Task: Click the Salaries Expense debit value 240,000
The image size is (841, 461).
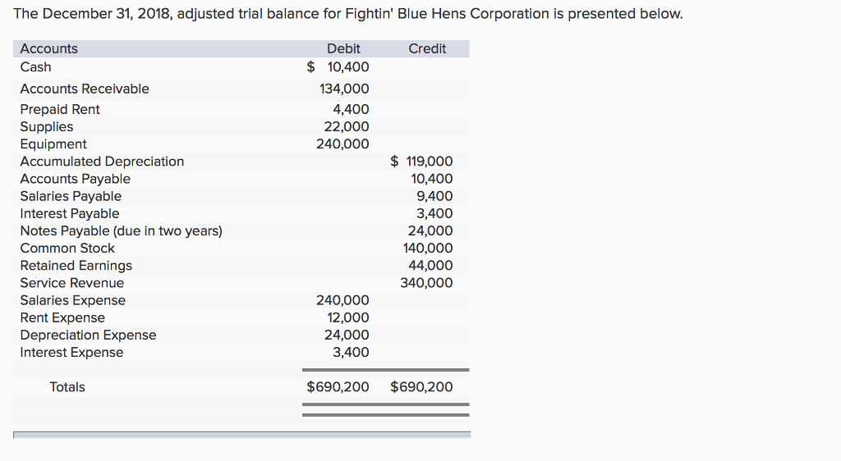Action: (342, 300)
